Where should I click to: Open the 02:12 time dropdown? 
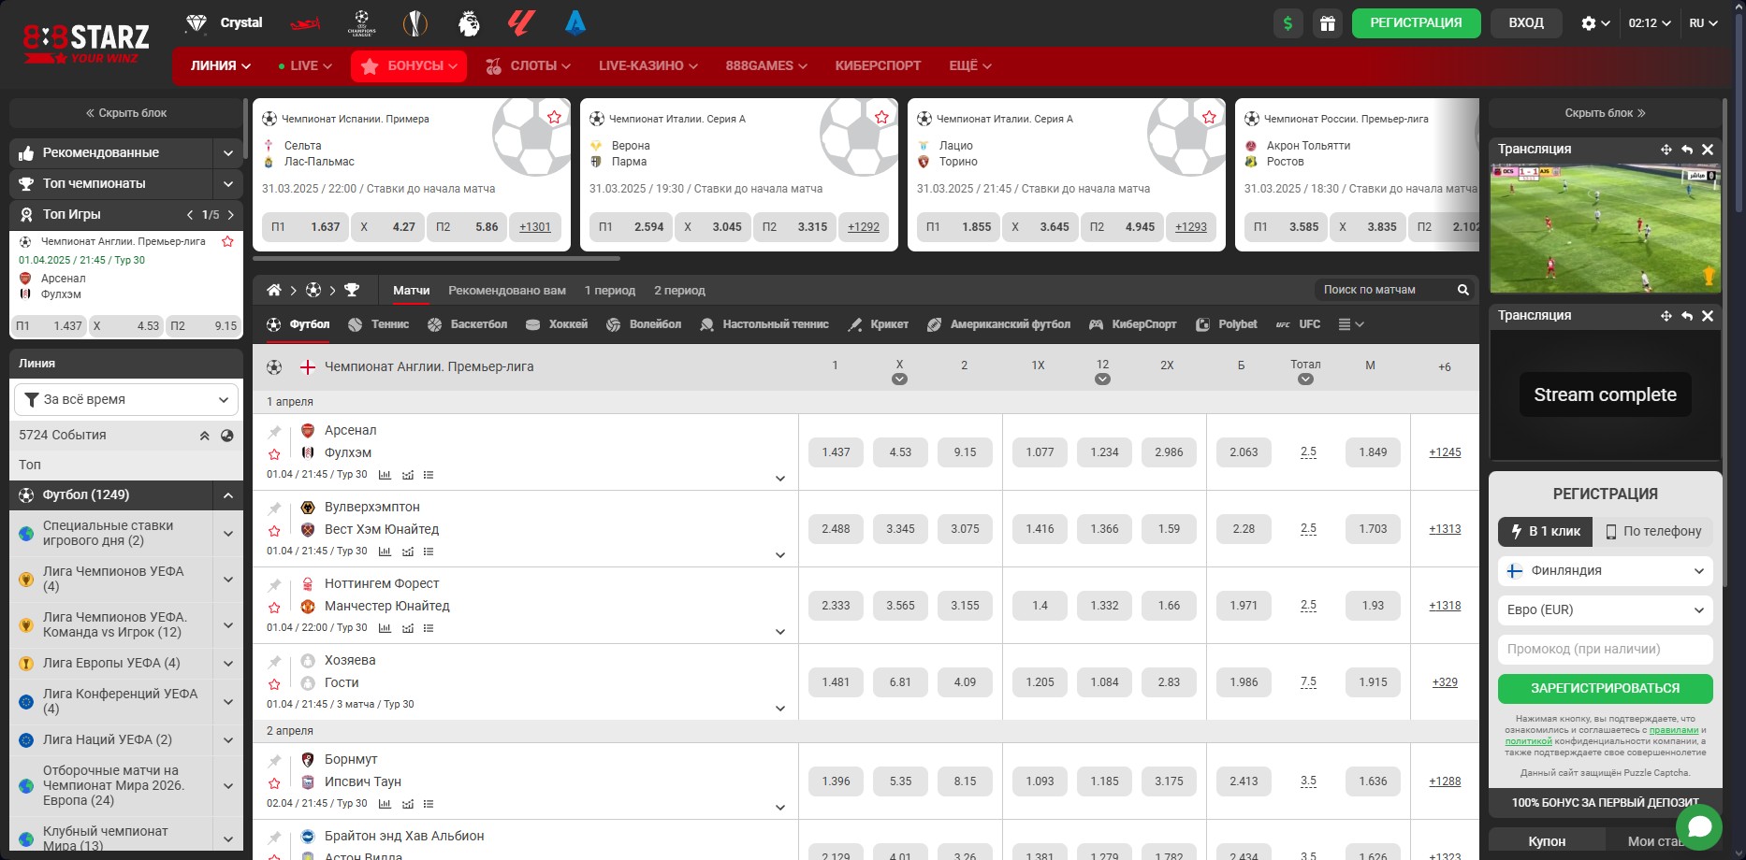1650,23
